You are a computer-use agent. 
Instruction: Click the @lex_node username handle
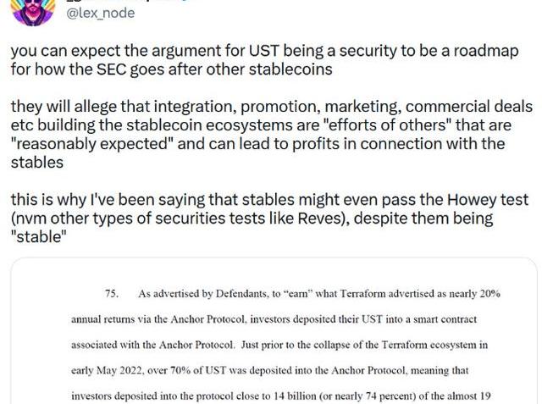pos(100,14)
